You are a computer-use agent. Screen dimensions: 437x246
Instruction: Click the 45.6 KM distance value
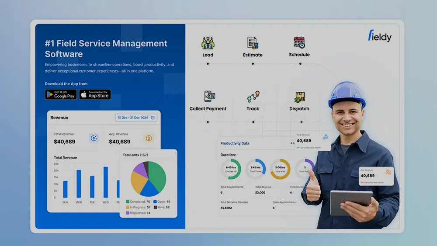point(226,208)
